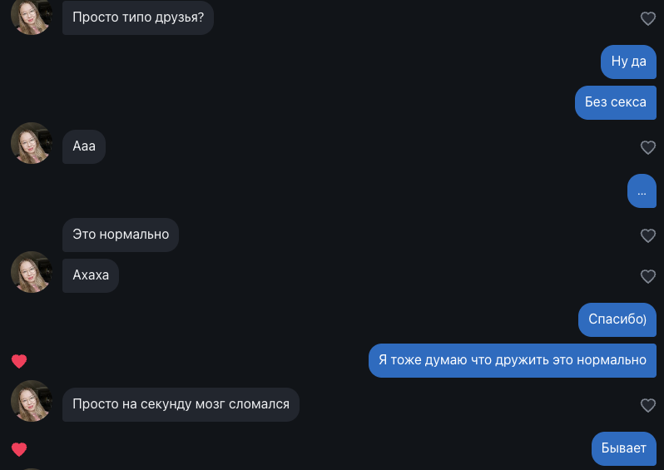The width and height of the screenshot is (664, 470).
Task: Like the "Просто типо друзья?" message
Action: (648, 18)
